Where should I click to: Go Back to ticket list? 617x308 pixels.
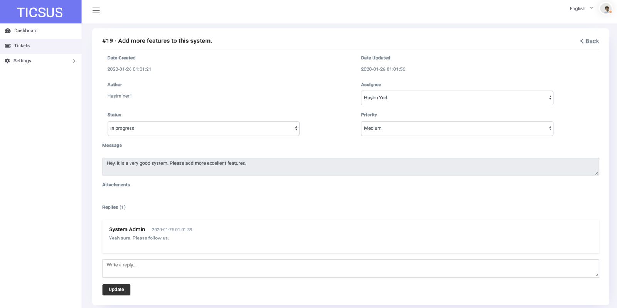pos(590,41)
